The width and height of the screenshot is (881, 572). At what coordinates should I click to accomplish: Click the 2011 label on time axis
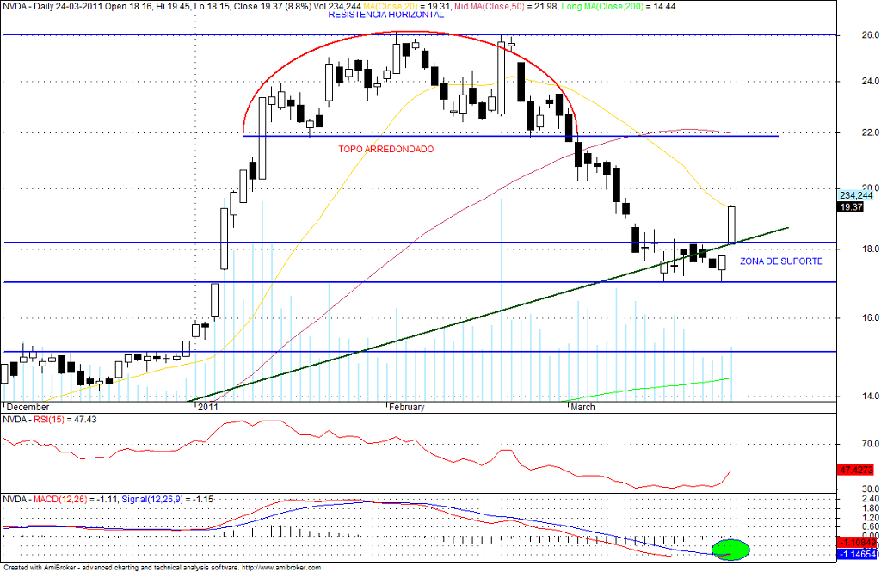(208, 408)
